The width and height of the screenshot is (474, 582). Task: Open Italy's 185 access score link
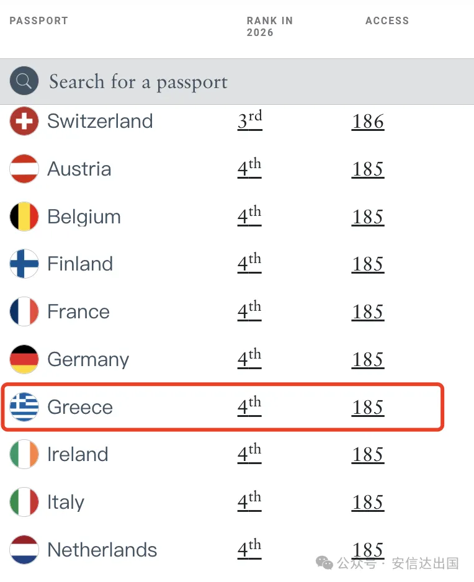pos(368,503)
